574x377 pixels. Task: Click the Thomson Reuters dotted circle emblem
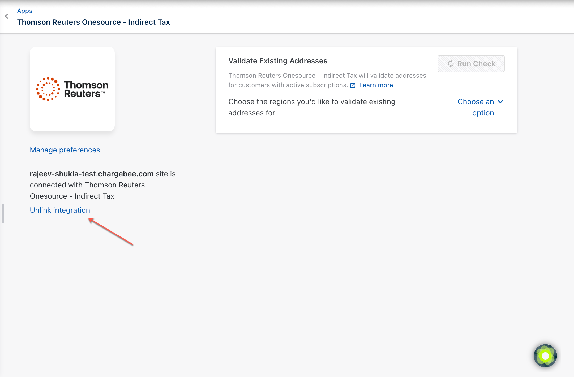pyautogui.click(x=48, y=89)
